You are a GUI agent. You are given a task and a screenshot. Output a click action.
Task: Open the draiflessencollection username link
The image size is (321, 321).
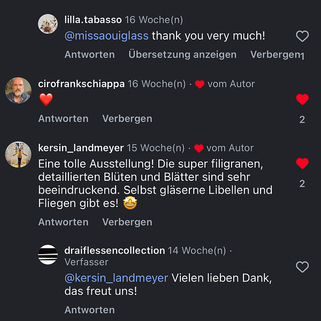tap(114, 250)
